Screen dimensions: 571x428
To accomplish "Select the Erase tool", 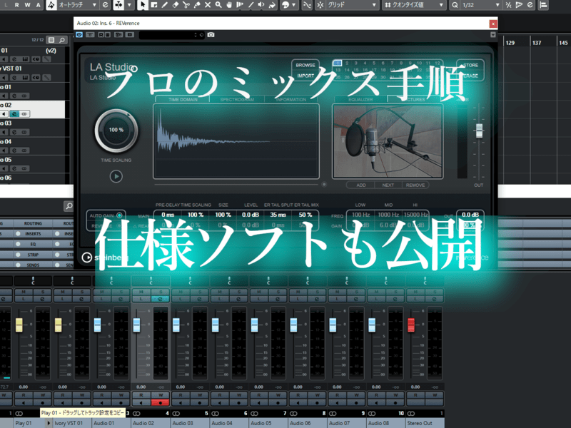I will tap(175, 5).
